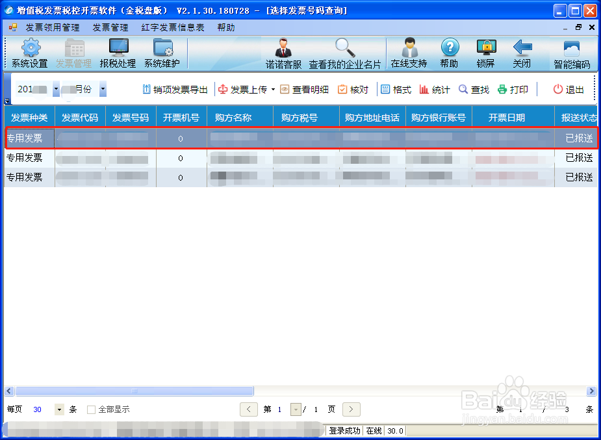Screen dimensions: 601x440
Task: Sort by 发票号码 column header
Action: (x=131, y=117)
